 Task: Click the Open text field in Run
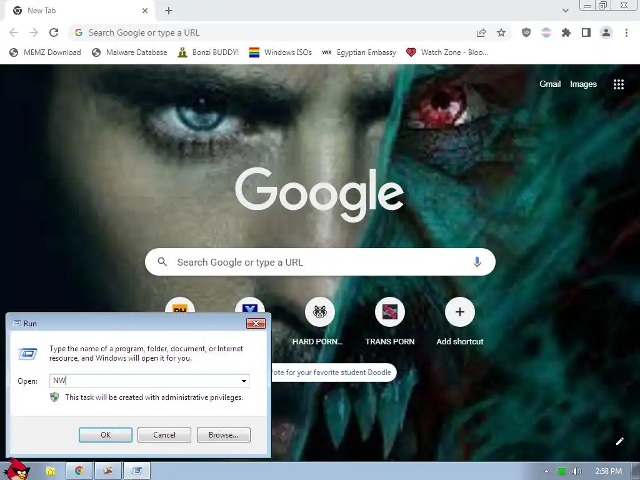pyautogui.click(x=149, y=381)
